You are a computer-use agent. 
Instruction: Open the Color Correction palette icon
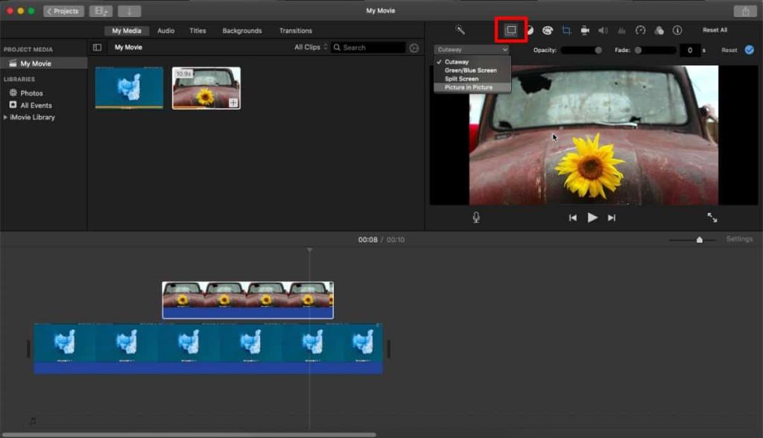tap(548, 30)
